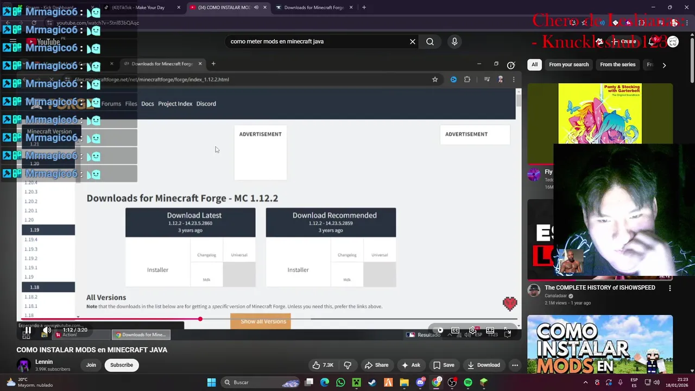Open the OBS Studio taskbar icon
Image resolution: width=695 pixels, height=391 pixels.
tap(452, 382)
